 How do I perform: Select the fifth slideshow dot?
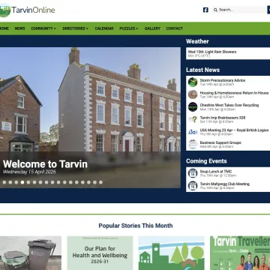28,182
